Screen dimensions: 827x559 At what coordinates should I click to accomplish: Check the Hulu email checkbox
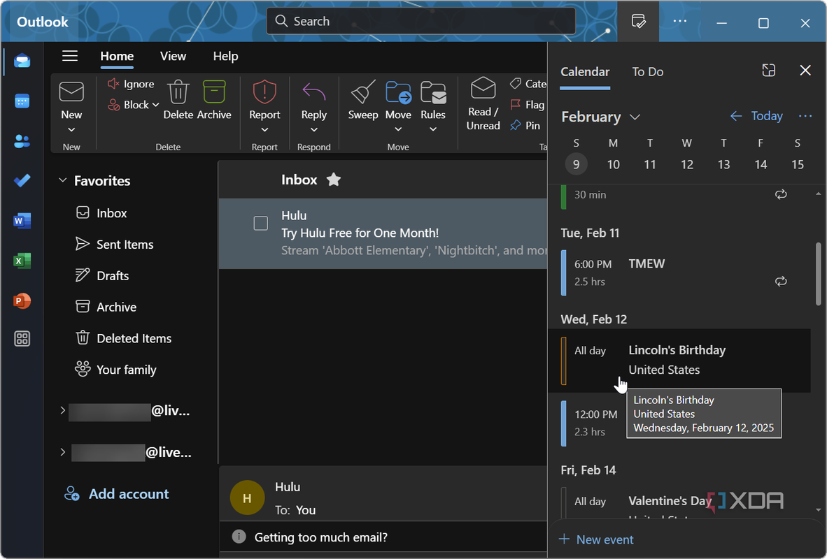(x=260, y=223)
